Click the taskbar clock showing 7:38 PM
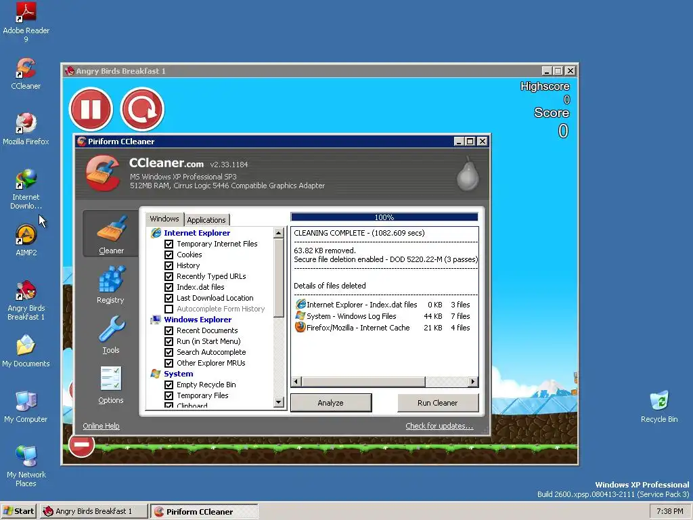693x520 pixels. [x=669, y=511]
